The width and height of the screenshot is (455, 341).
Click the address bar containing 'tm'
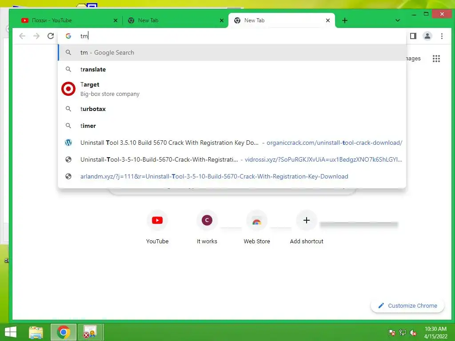click(232, 36)
